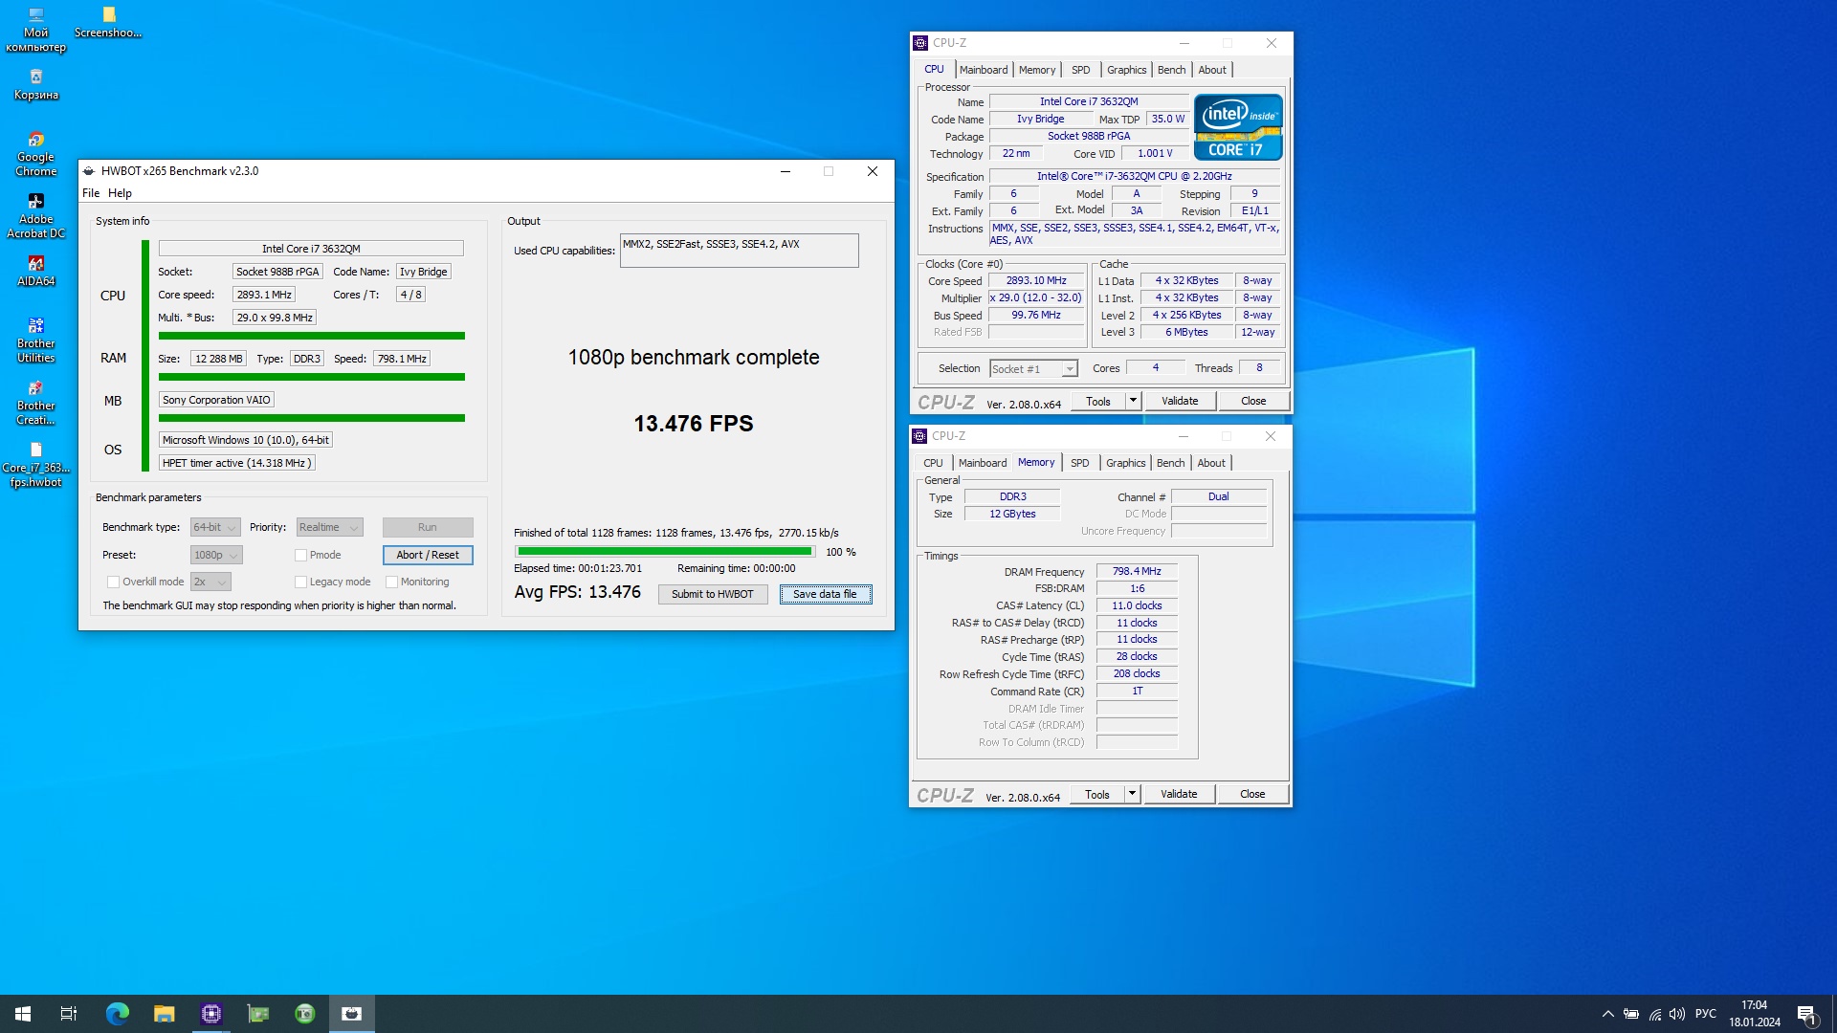Viewport: 1837px width, 1033px height.
Task: Open the Мой компьютер desktop icon
Action: 35,29
